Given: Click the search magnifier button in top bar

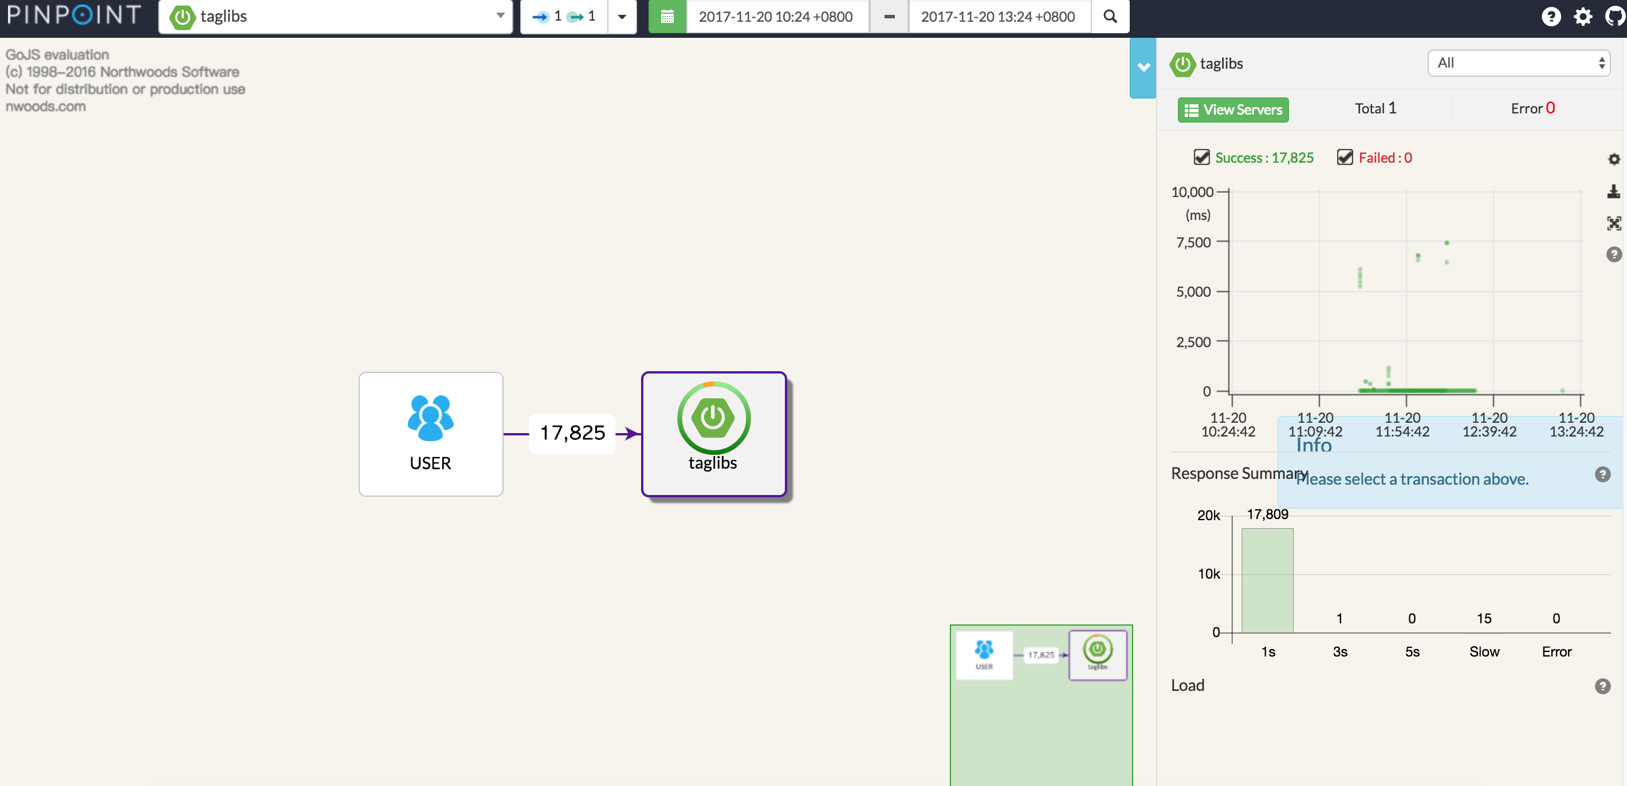Looking at the screenshot, I should tap(1110, 17).
